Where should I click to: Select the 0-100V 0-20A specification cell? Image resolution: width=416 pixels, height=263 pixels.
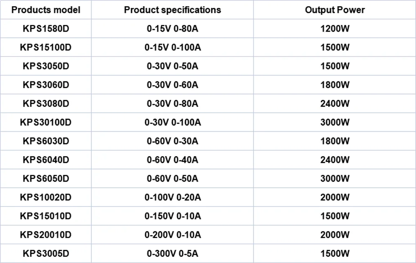click(x=172, y=197)
